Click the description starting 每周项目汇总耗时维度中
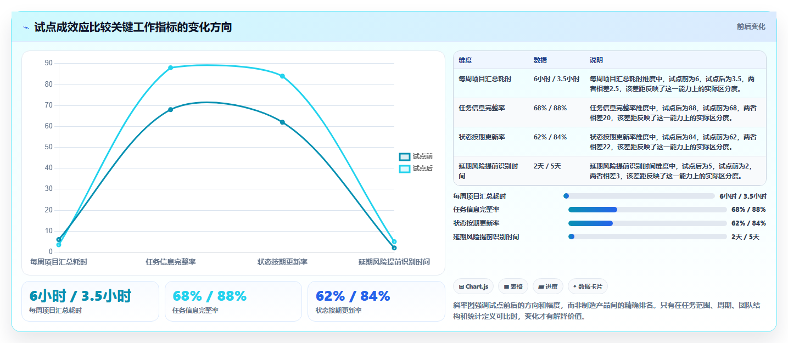The width and height of the screenshot is (788, 343). 672,84
